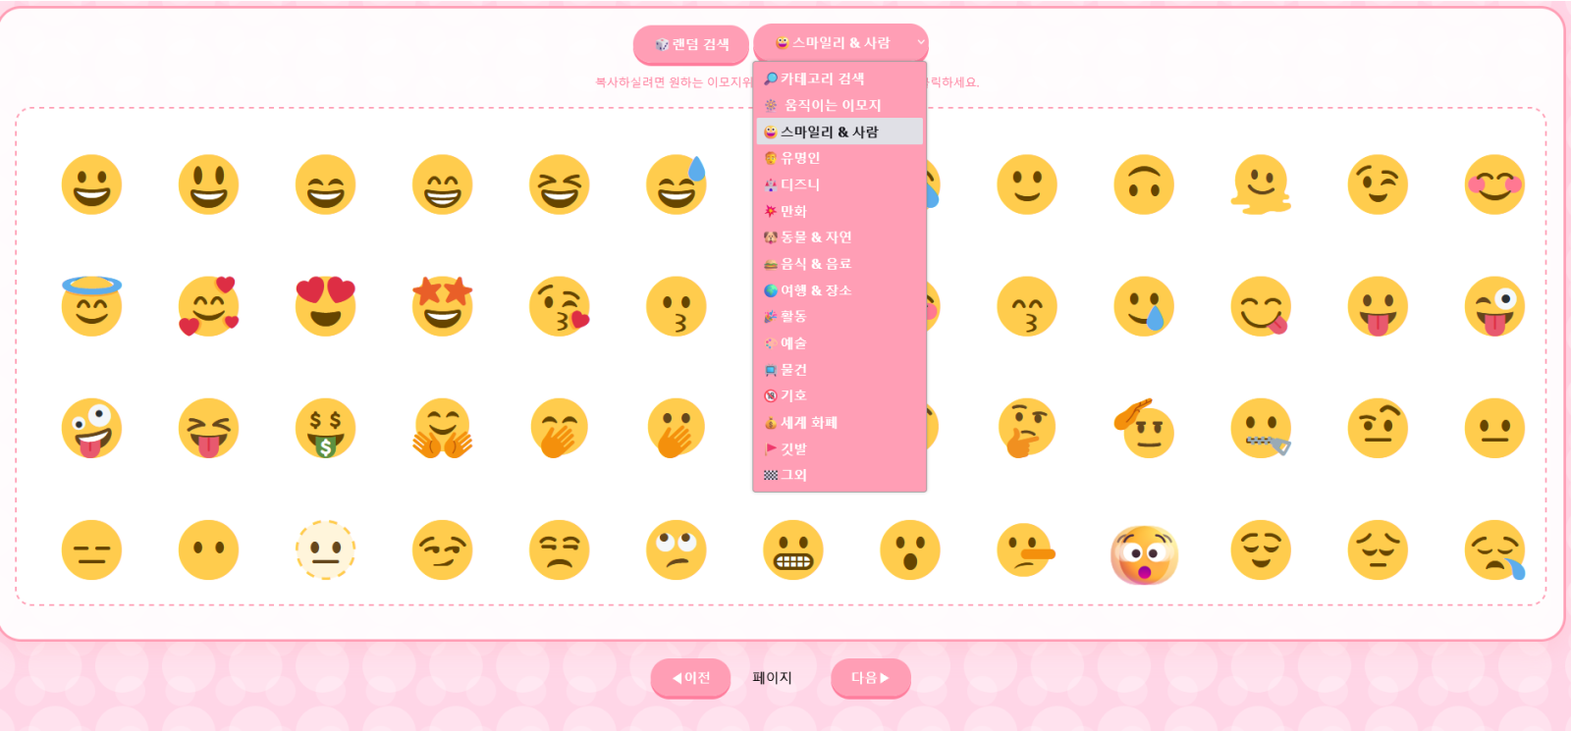1571x731 pixels.
Task: Go back with the 이전 button
Action: 690,678
